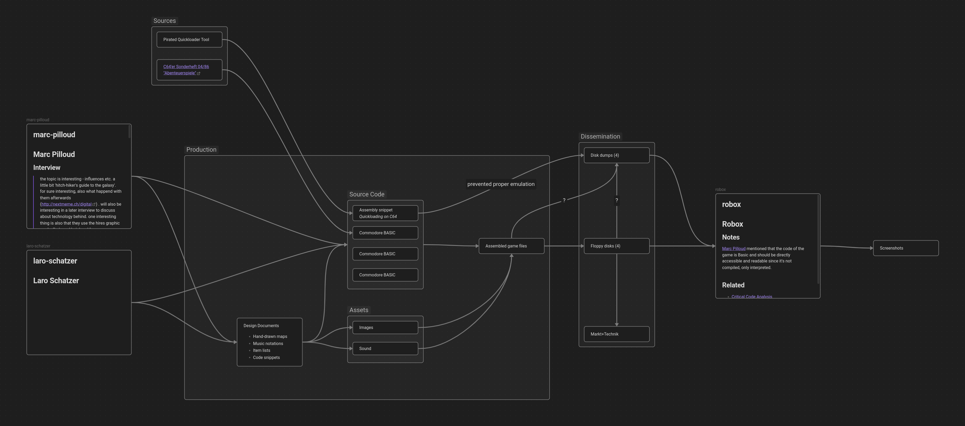
Task: Click the Robox heading in robox card
Action: (x=732, y=224)
